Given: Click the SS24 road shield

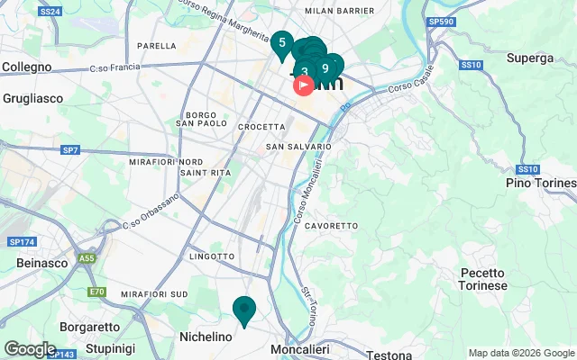Looking at the screenshot, I should coord(50,12).
